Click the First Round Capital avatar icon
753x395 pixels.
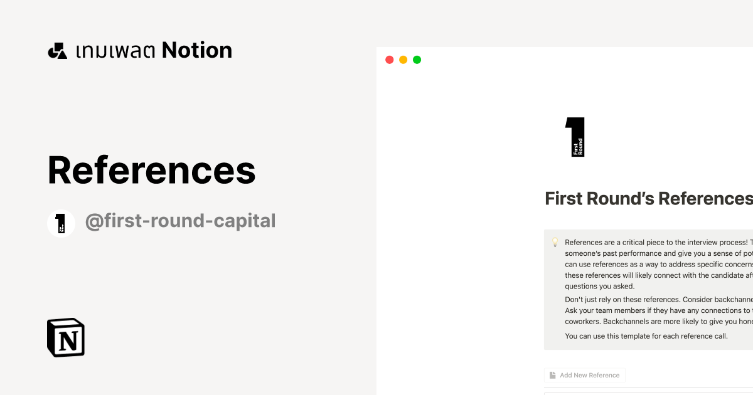tap(61, 223)
